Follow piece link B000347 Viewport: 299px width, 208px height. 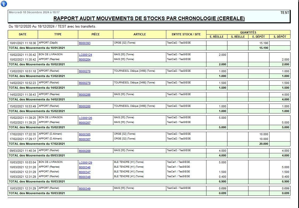point(85,172)
